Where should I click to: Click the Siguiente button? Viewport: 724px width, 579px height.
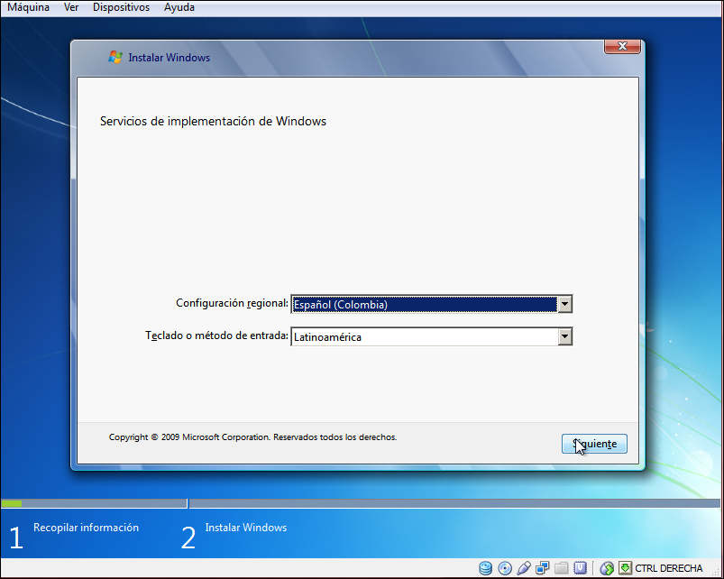tap(594, 444)
